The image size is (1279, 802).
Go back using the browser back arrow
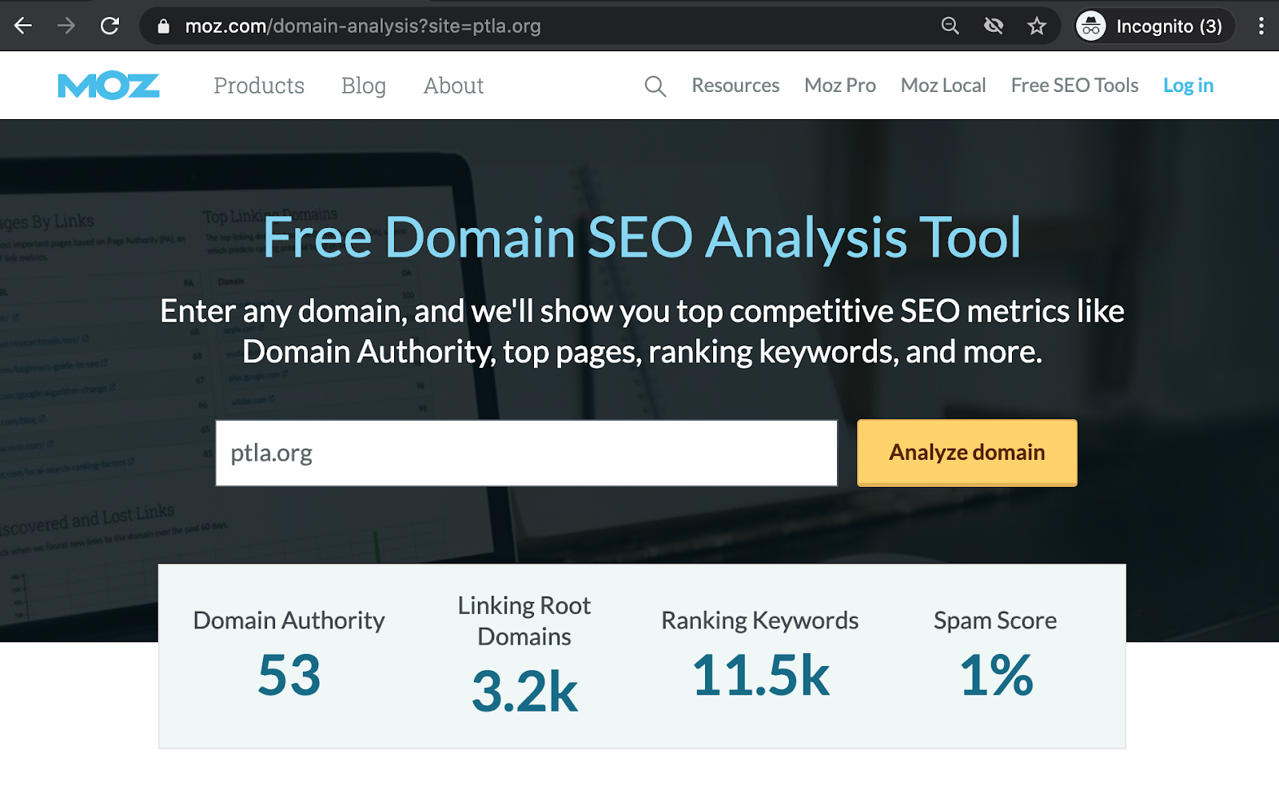(x=23, y=26)
